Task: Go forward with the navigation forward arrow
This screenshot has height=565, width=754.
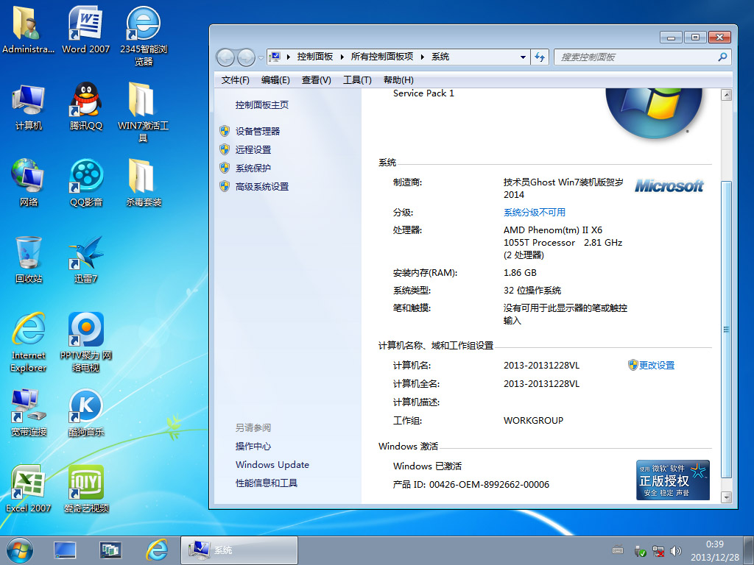Action: pos(246,57)
